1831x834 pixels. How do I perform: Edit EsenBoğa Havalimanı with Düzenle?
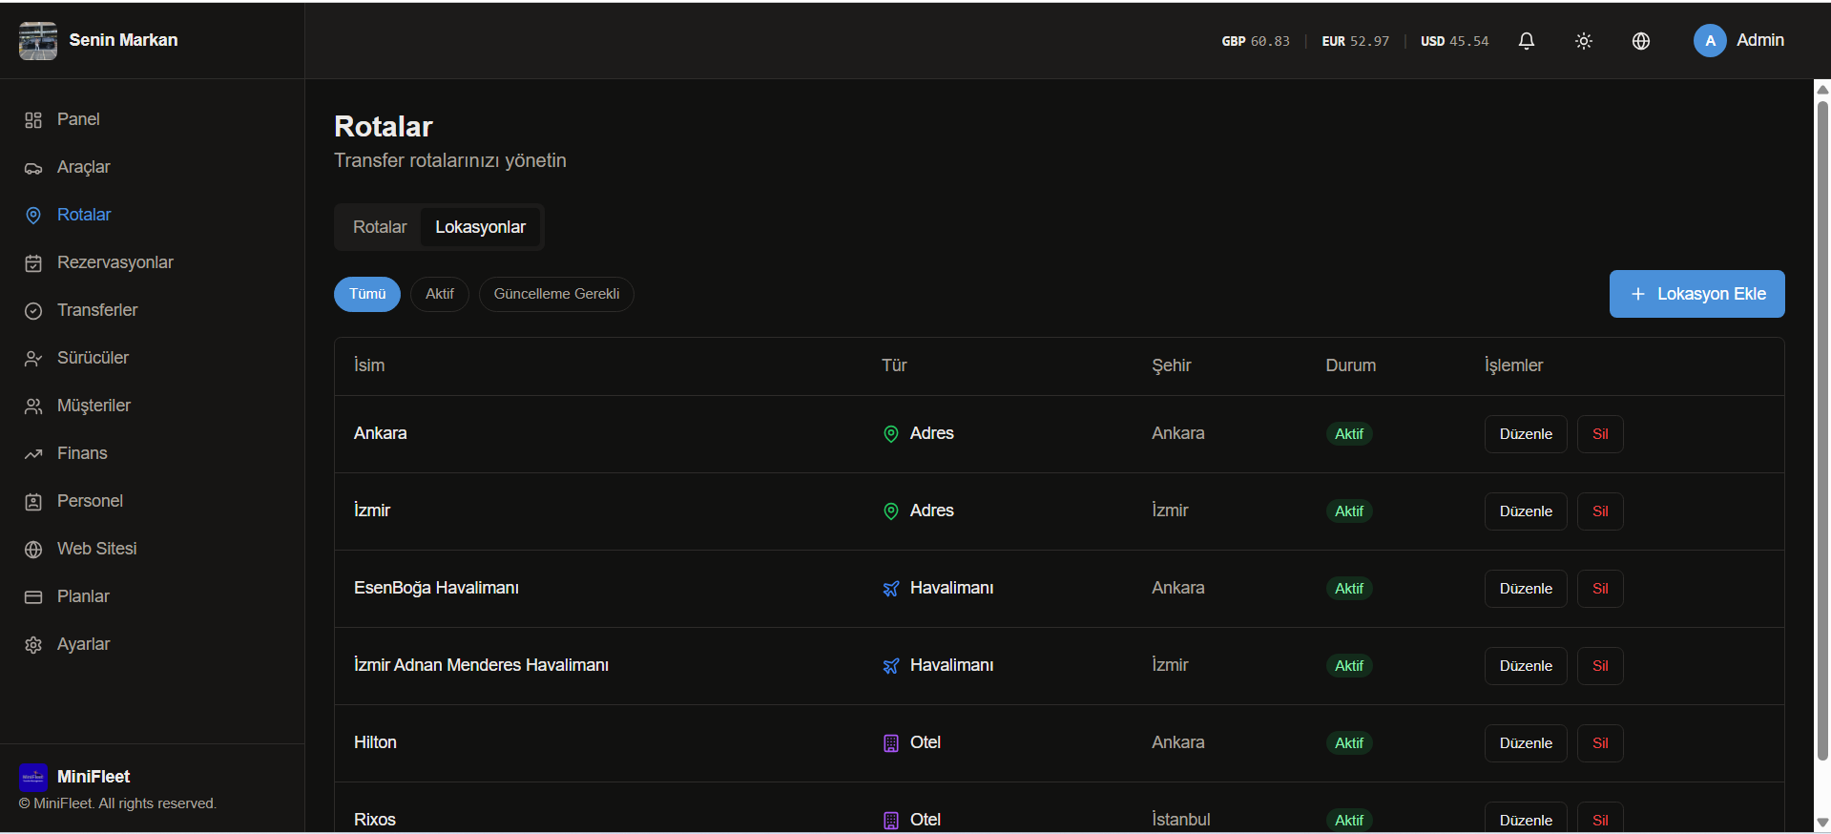click(x=1526, y=589)
